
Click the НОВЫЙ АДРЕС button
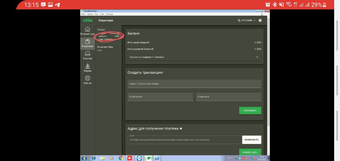[x=250, y=152]
